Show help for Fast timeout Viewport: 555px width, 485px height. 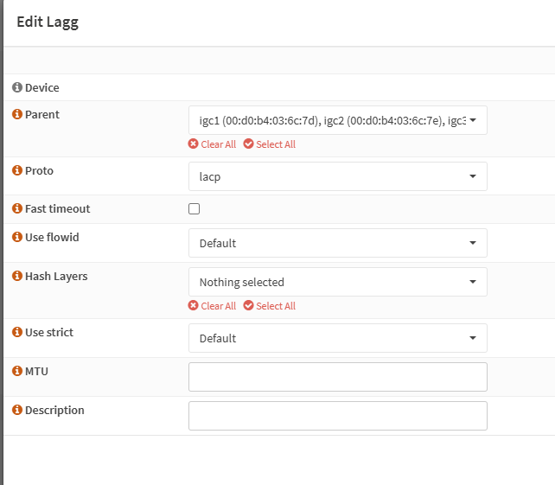17,208
